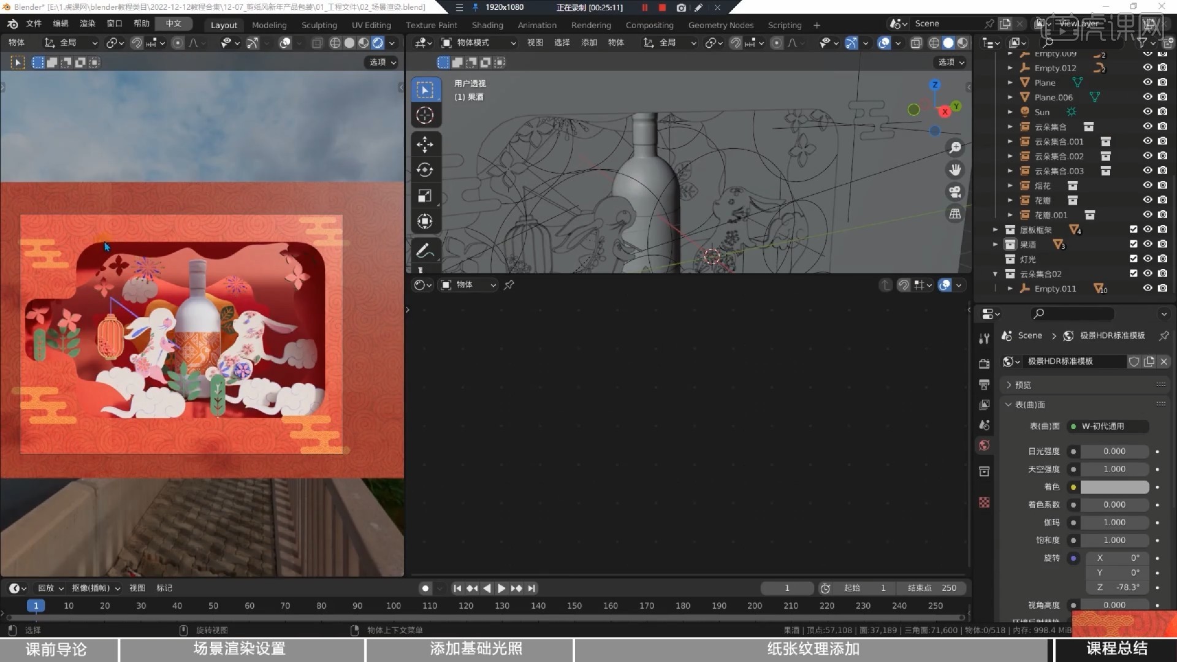1177x662 pixels.
Task: Jump to the last frame
Action: pos(531,588)
